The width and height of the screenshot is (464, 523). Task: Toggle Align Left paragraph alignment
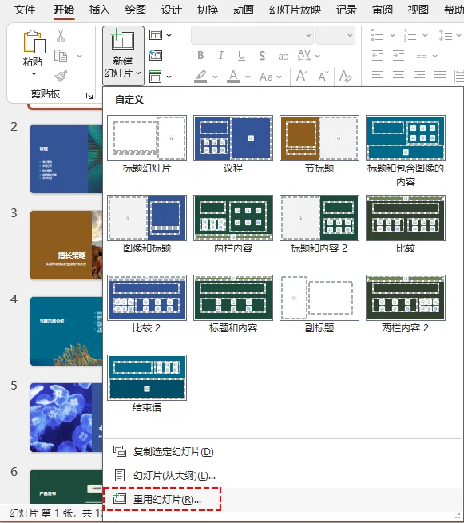click(x=378, y=77)
